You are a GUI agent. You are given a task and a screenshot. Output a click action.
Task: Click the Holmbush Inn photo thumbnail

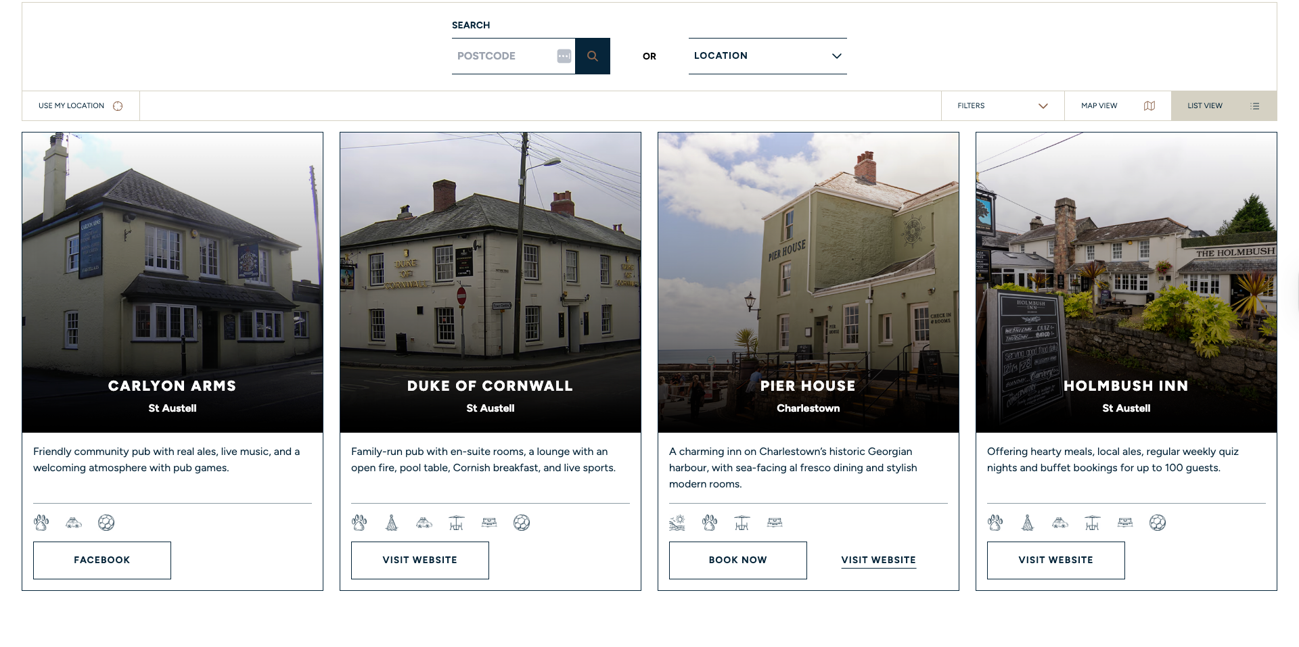coord(1126,283)
